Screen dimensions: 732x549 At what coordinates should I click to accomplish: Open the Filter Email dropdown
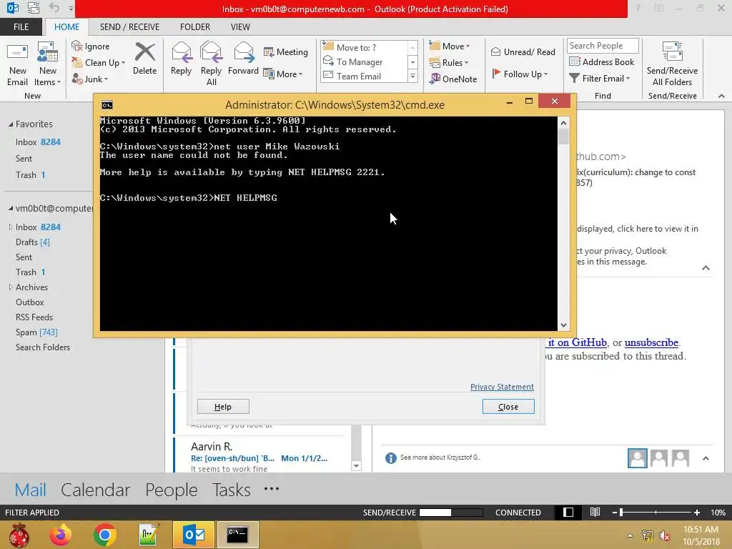pos(600,79)
